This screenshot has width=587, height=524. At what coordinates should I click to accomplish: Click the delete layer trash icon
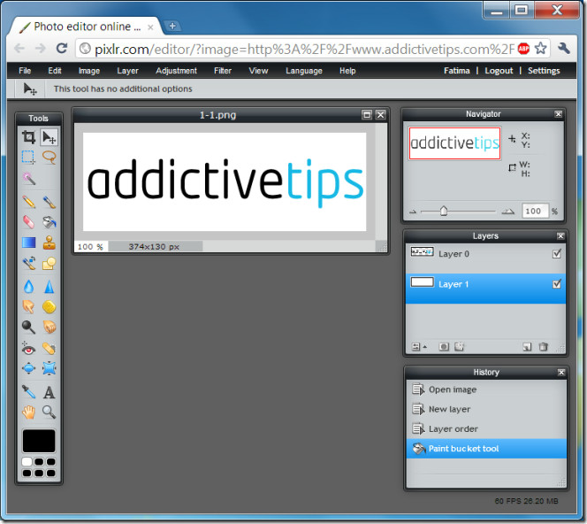point(543,347)
